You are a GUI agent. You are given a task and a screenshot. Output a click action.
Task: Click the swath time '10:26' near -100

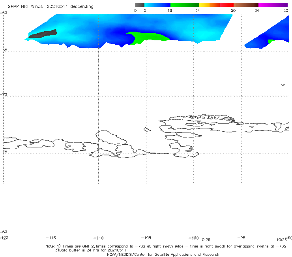tap(205, 240)
